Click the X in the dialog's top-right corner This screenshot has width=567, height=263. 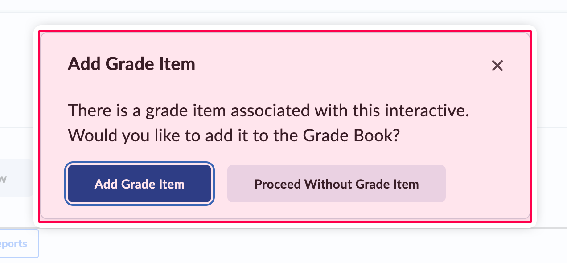[x=497, y=66]
